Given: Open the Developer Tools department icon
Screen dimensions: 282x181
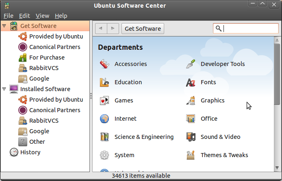Looking at the screenshot, I should tap(191, 64).
